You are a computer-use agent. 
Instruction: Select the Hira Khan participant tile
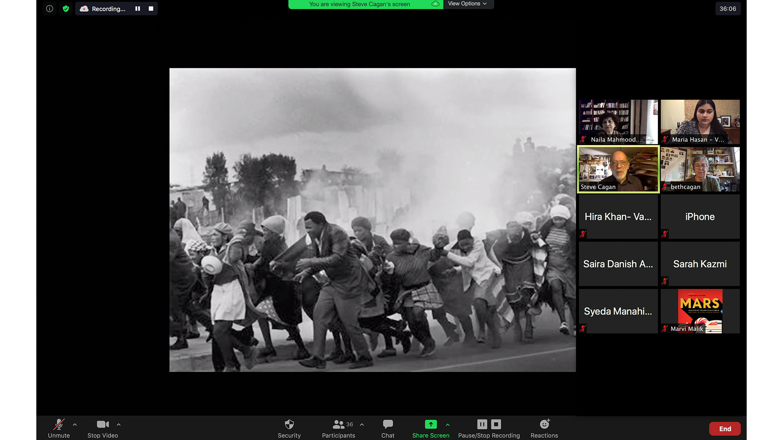[x=618, y=216]
